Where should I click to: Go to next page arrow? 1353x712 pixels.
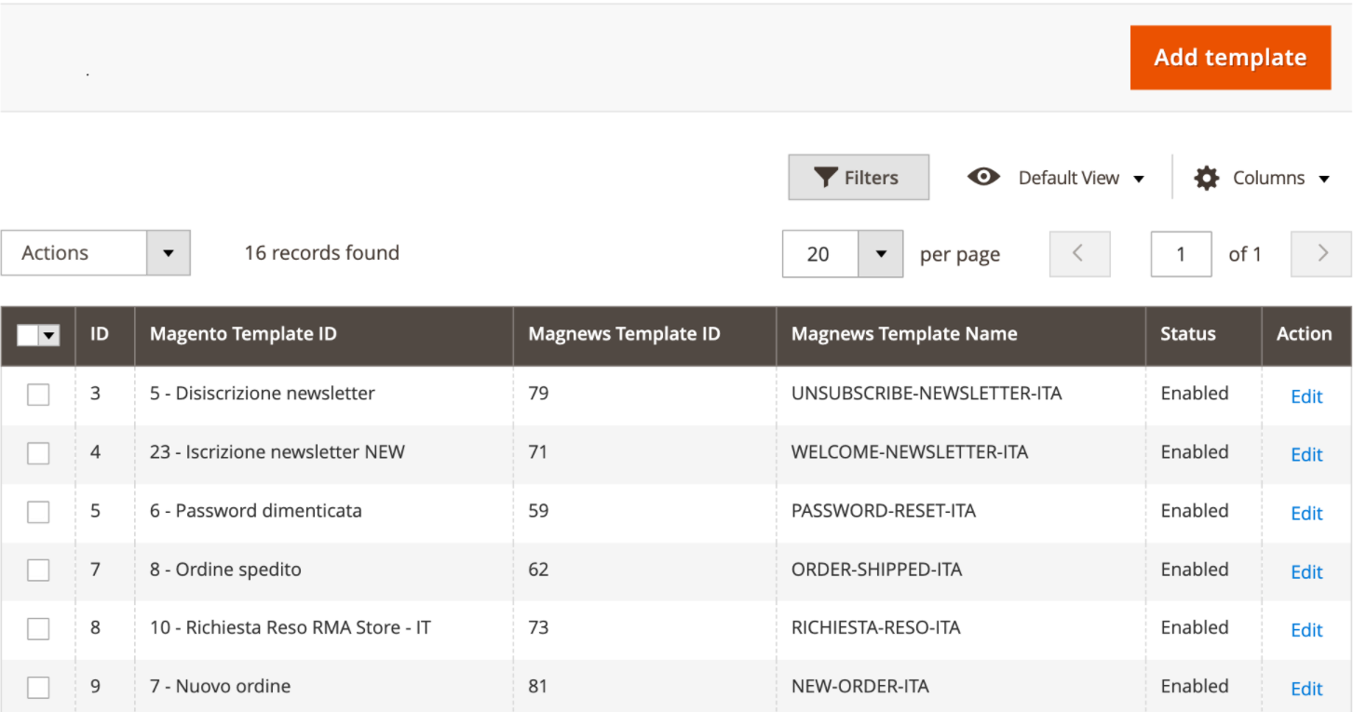[1321, 254]
